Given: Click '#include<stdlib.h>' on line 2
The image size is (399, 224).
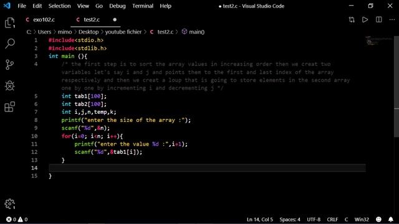Looking at the screenshot, I should [77, 49].
